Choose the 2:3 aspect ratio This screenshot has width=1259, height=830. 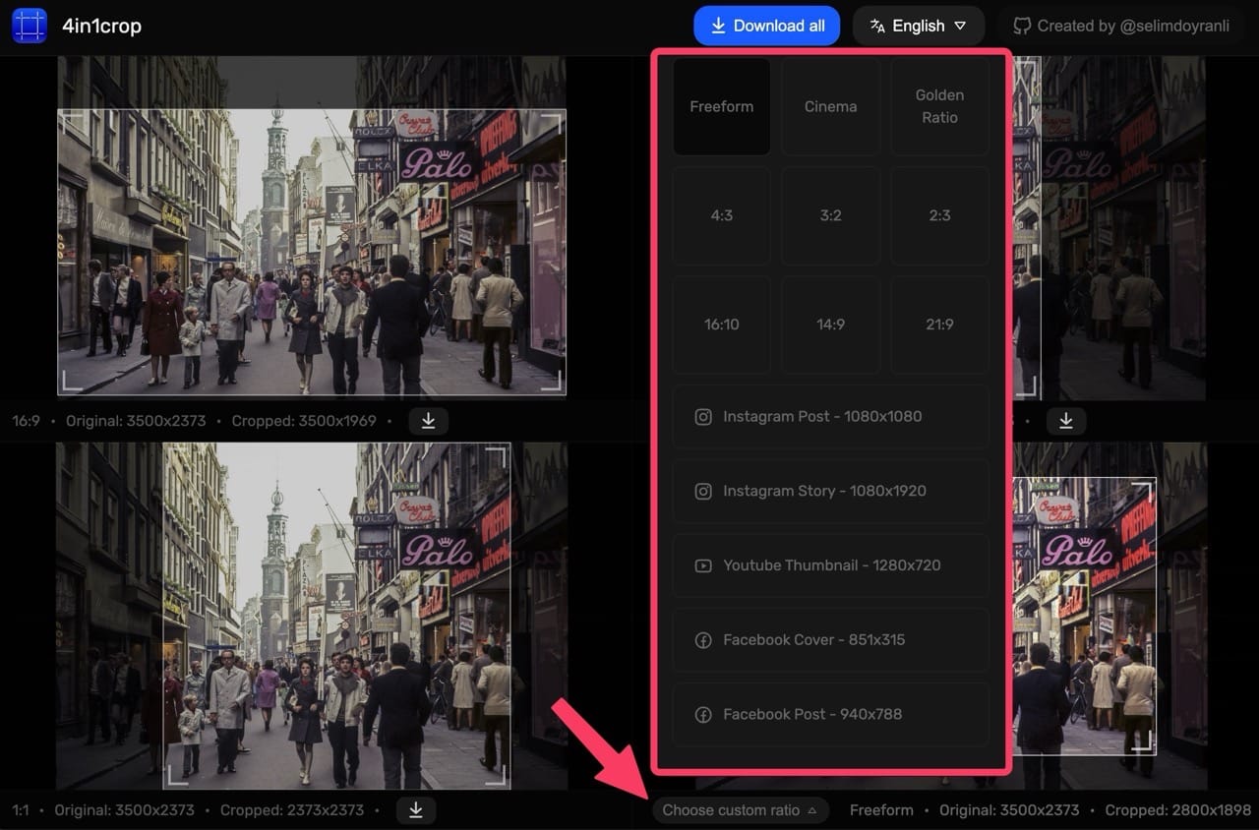click(940, 215)
